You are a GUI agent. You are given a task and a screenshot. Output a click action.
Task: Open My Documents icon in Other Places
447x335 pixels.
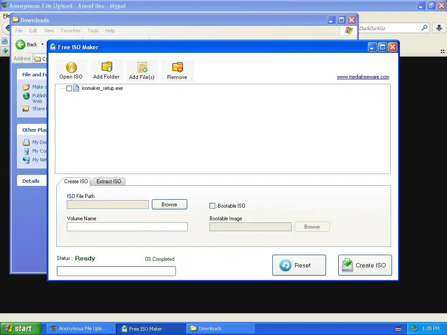26,142
